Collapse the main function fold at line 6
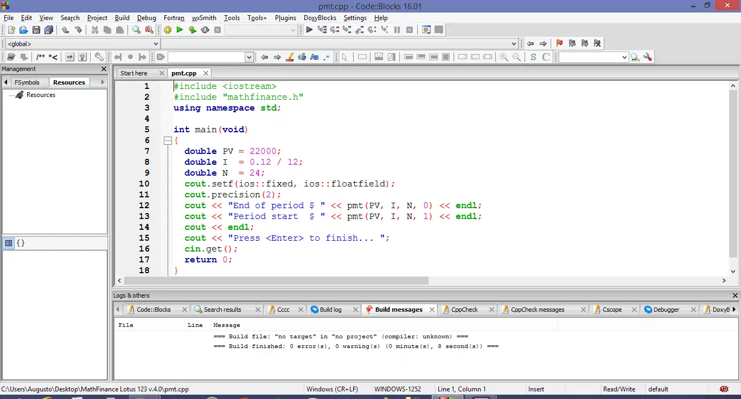741x399 pixels. click(168, 140)
